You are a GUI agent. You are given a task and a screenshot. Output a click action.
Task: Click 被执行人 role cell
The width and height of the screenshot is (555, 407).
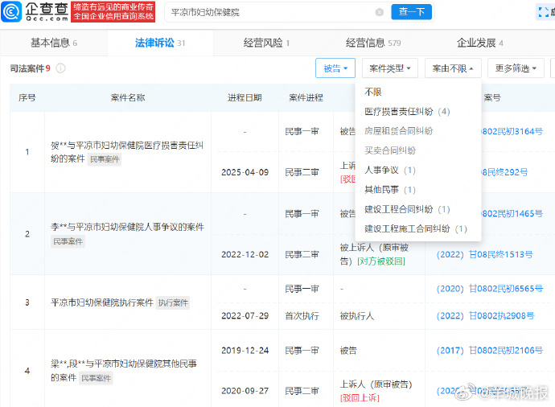point(357,315)
